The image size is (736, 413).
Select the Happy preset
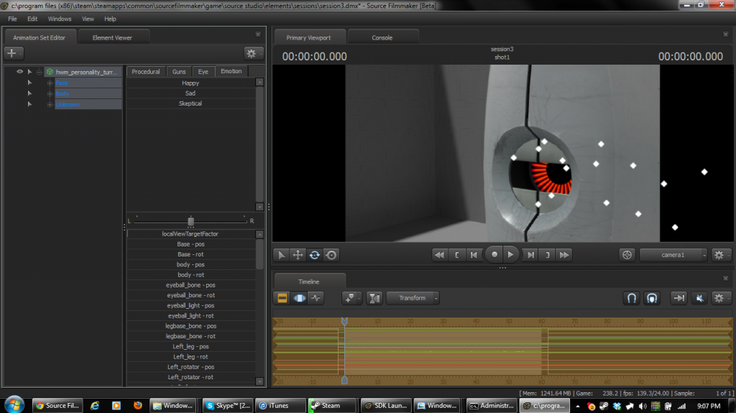coord(190,83)
